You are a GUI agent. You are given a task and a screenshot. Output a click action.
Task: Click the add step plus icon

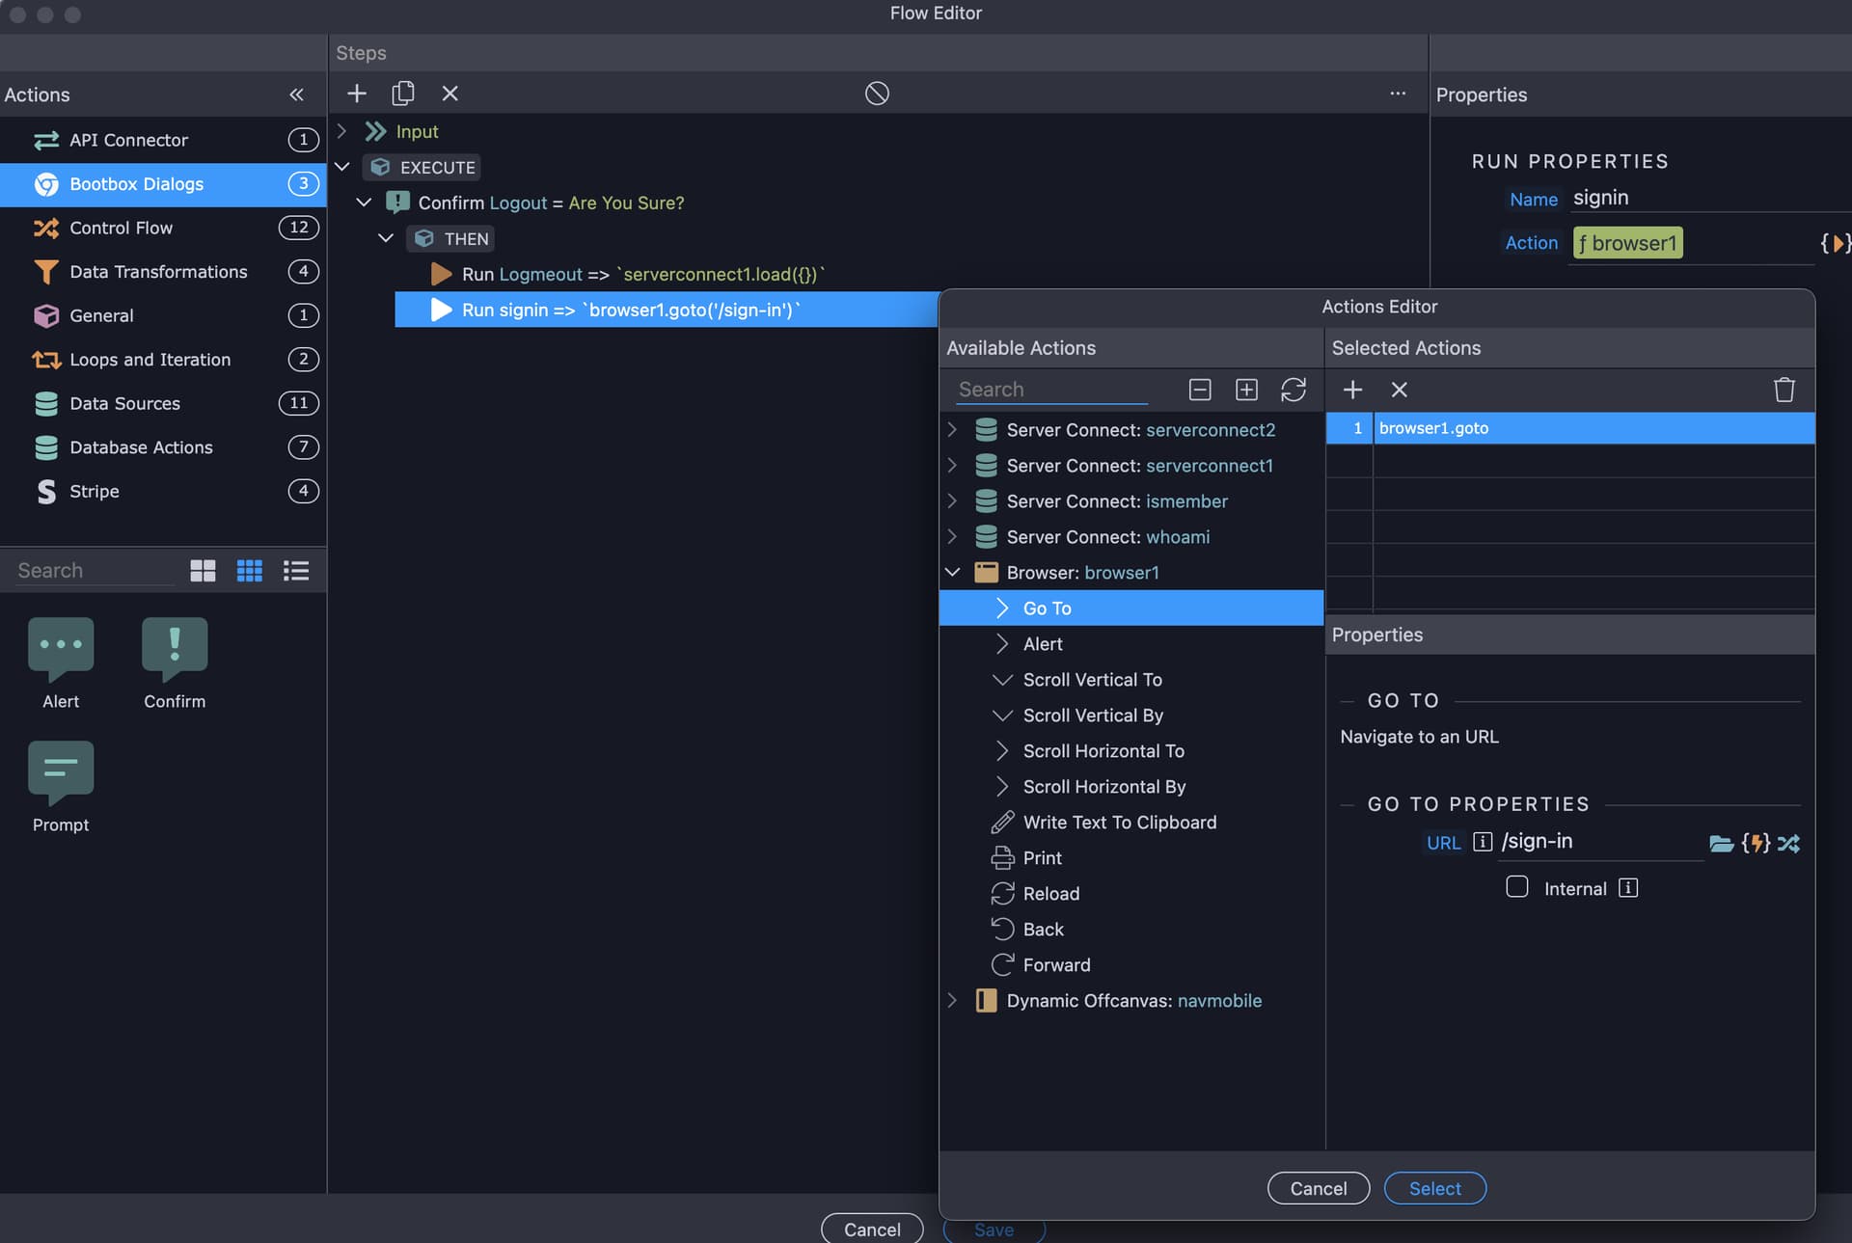point(357,94)
